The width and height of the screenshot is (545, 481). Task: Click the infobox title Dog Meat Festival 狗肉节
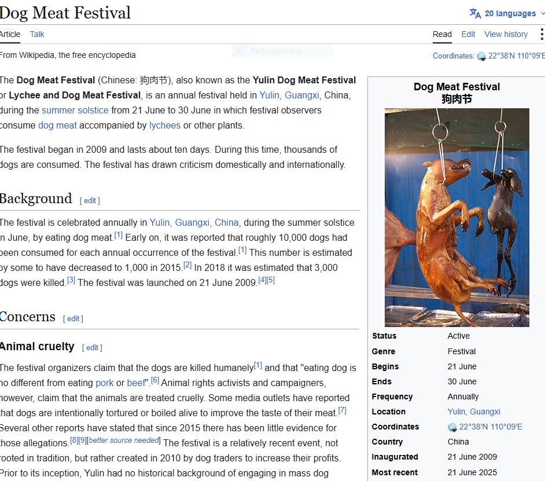pyautogui.click(x=456, y=93)
